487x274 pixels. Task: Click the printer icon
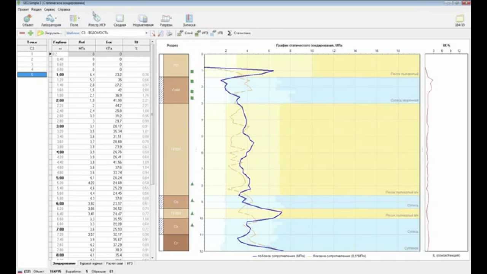(169, 33)
